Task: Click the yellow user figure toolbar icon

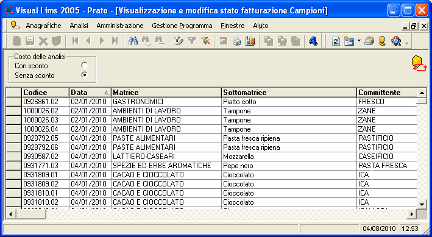Action: pos(383,41)
